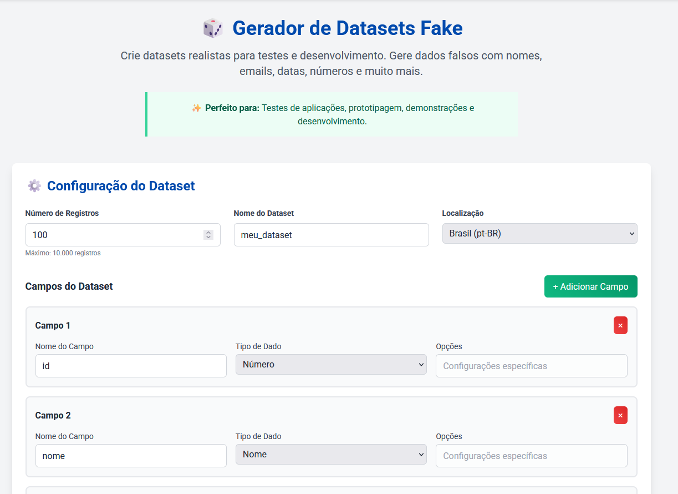Remove Campo 2 using its red X icon
The height and width of the screenshot is (494, 678).
620,415
